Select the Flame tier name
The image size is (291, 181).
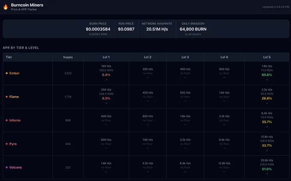tap(14, 97)
